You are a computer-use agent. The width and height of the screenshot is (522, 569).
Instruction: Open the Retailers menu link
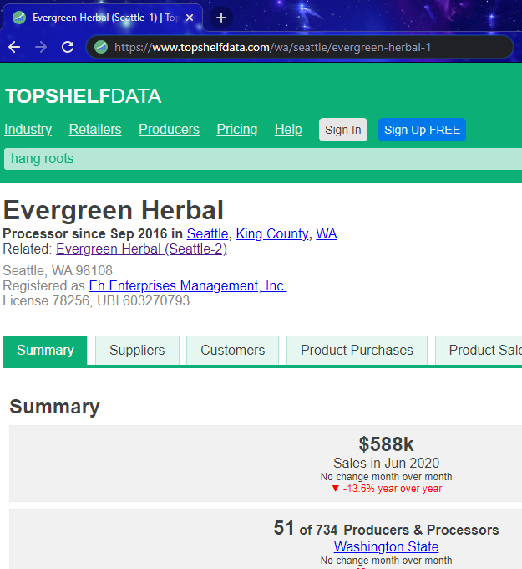click(95, 129)
